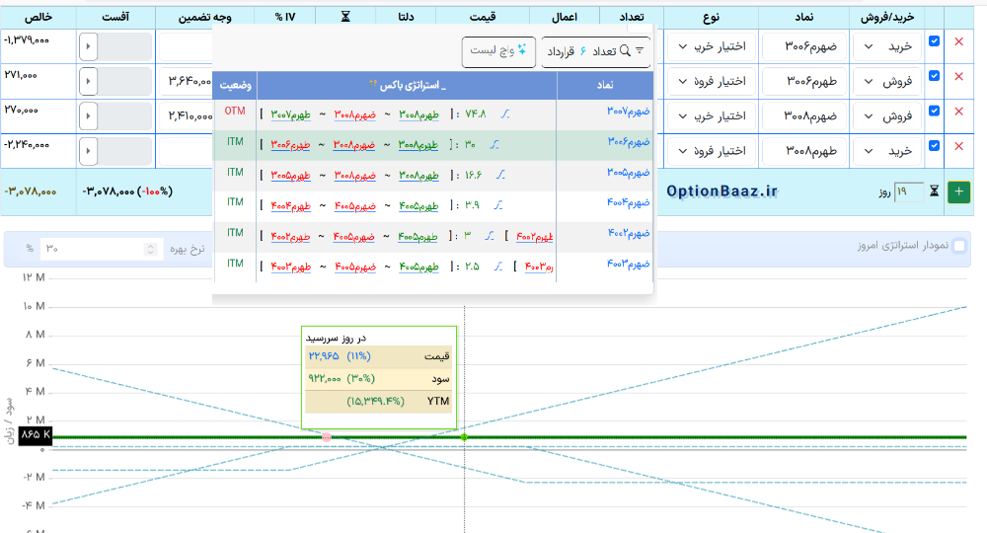Open ضهرم۴۰۰۴ symbol link in popup list
Image resolution: width=987 pixels, height=533 pixels.
[x=628, y=202]
